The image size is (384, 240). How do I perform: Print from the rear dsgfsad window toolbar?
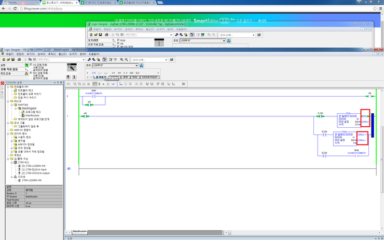pyautogui.click(x=106, y=35)
